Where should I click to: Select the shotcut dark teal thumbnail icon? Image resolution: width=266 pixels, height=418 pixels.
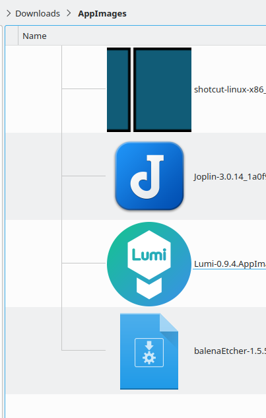tap(149, 90)
